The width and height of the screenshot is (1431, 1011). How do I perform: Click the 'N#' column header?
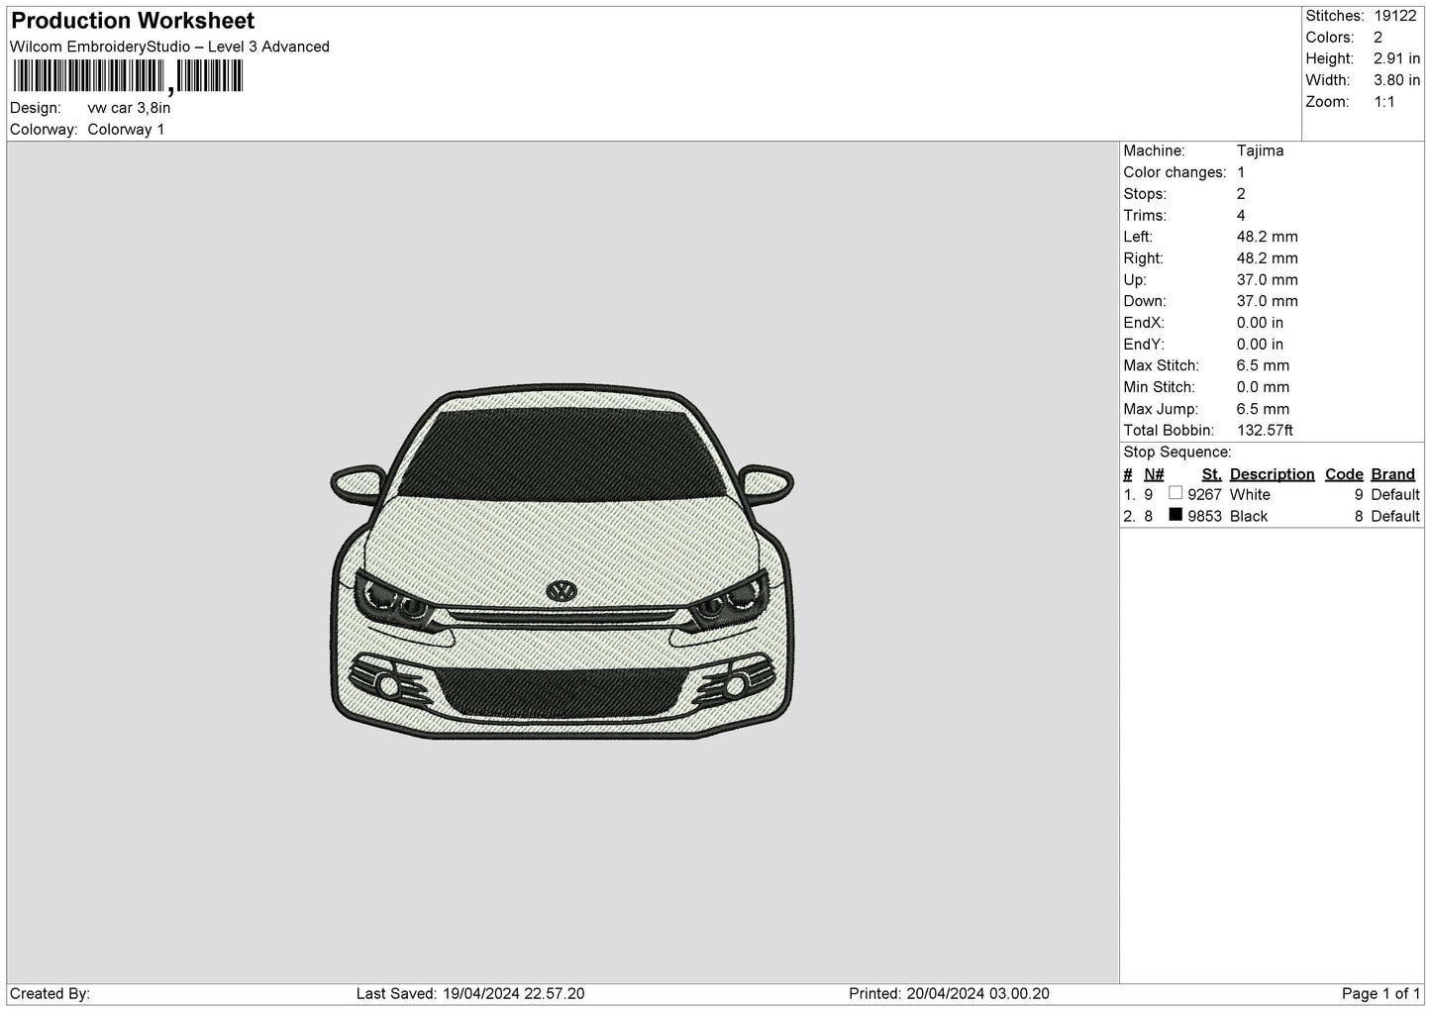click(x=1154, y=474)
